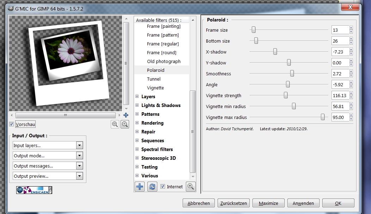Viewport: 371px width, 214px height.
Task: Increase Vignette strength with up stepper
Action: pos(351,93)
